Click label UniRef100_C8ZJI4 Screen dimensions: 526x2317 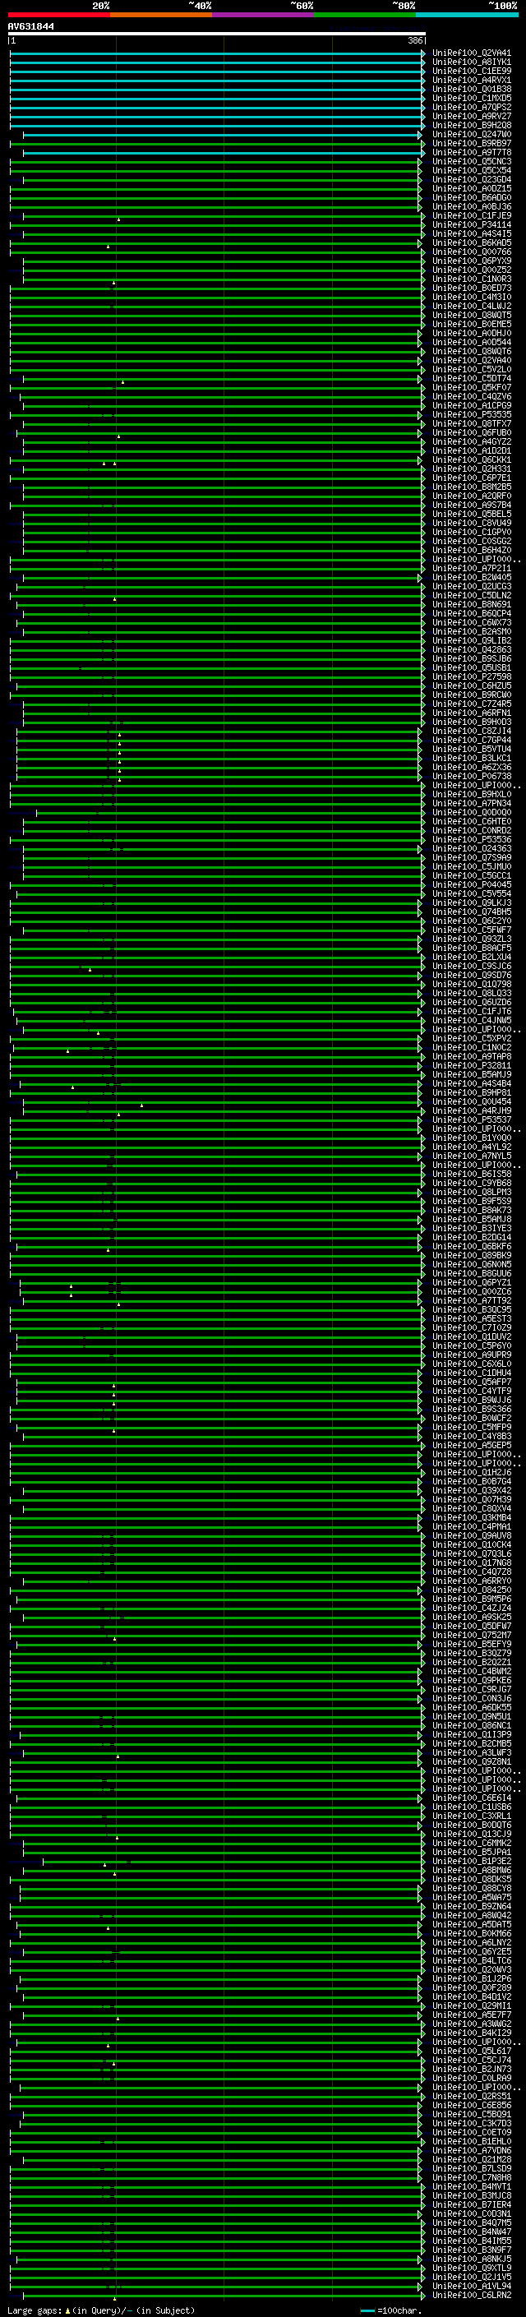click(471, 732)
